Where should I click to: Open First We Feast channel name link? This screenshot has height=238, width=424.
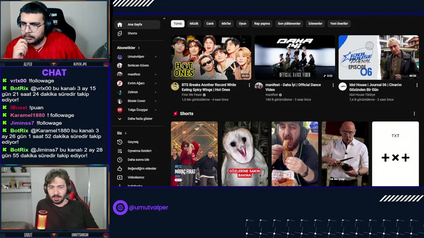click(x=191, y=95)
